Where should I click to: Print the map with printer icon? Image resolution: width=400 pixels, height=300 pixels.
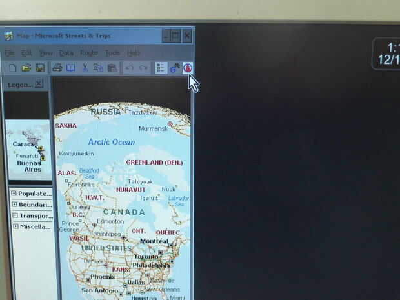coord(57,68)
